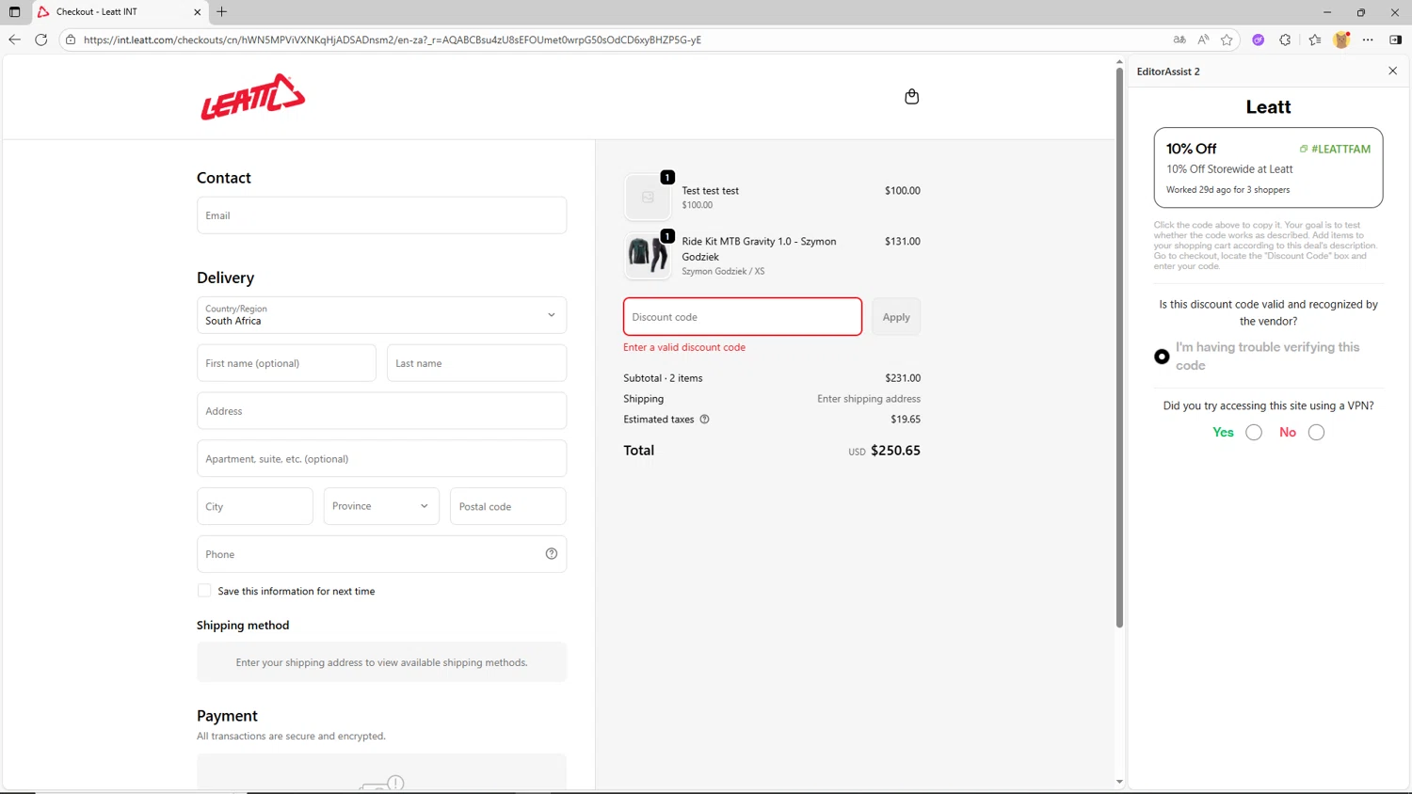Click the Address field
Viewport: 1412px width, 794px height.
(381, 411)
